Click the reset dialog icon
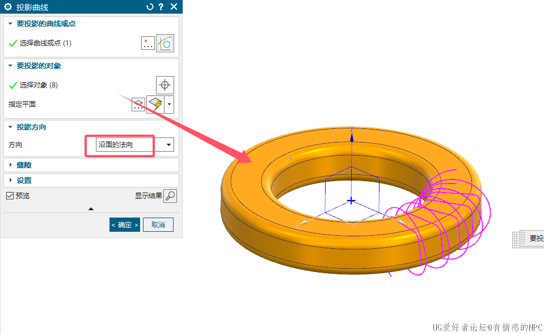Viewport: 544px width, 334px height. (150, 7)
